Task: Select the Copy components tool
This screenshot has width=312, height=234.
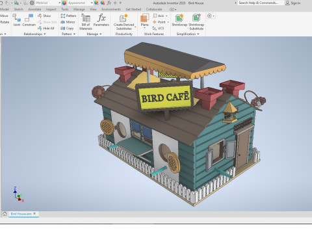Action: [x=67, y=28]
